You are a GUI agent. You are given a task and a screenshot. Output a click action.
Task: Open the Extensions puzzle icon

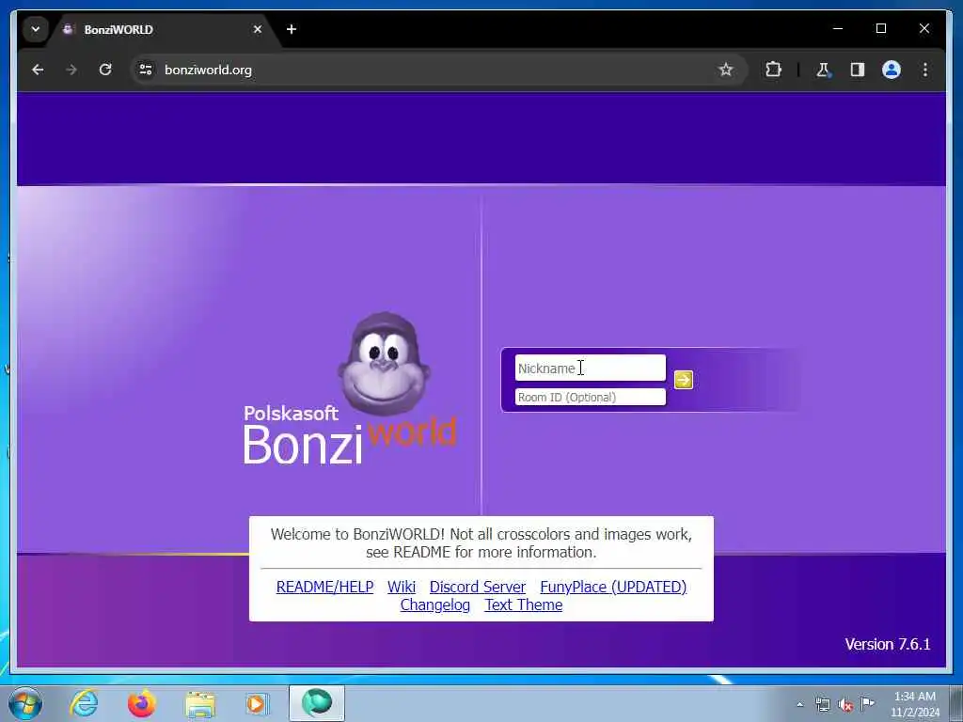tap(773, 70)
